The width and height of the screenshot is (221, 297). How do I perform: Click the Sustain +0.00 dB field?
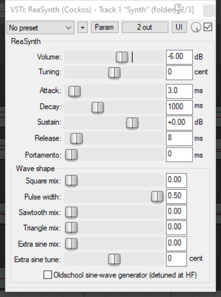pyautogui.click(x=179, y=123)
